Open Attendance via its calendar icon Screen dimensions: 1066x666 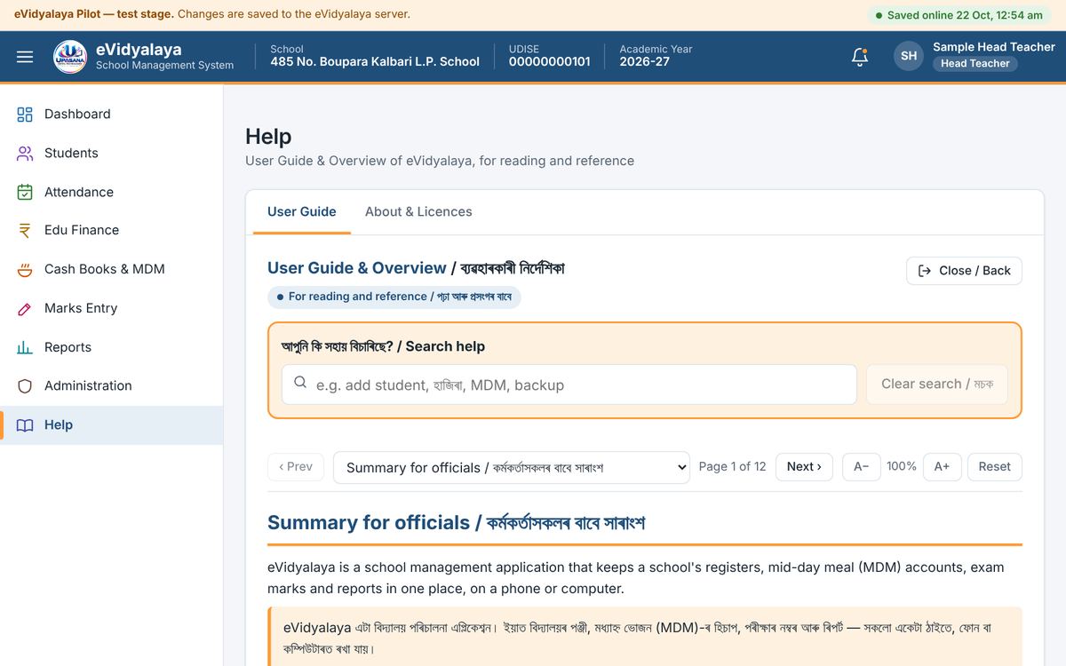point(25,192)
